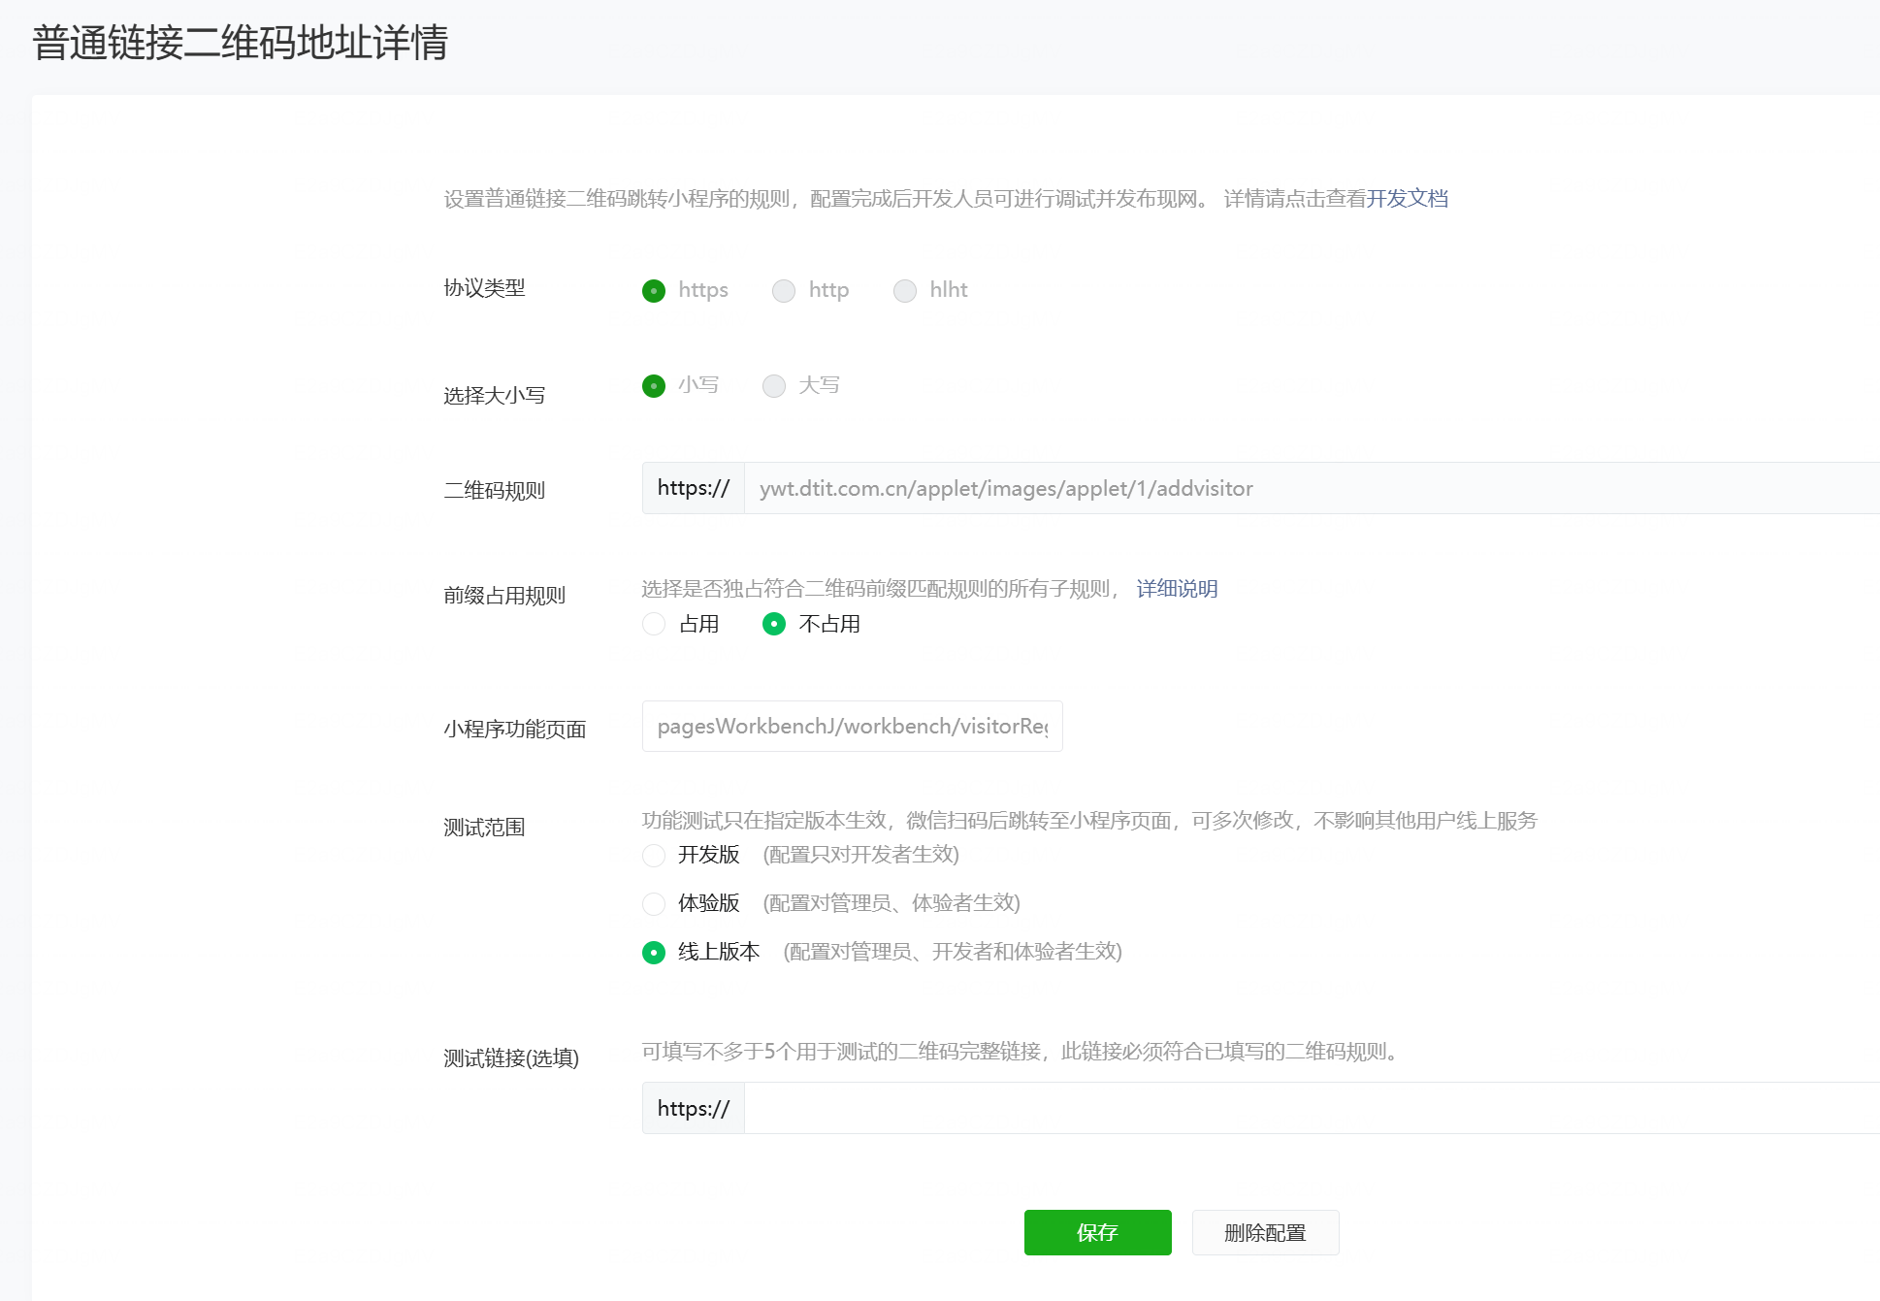Choose 占用 prefix occupation option
Image resolution: width=1880 pixels, height=1301 pixels.
tap(654, 624)
